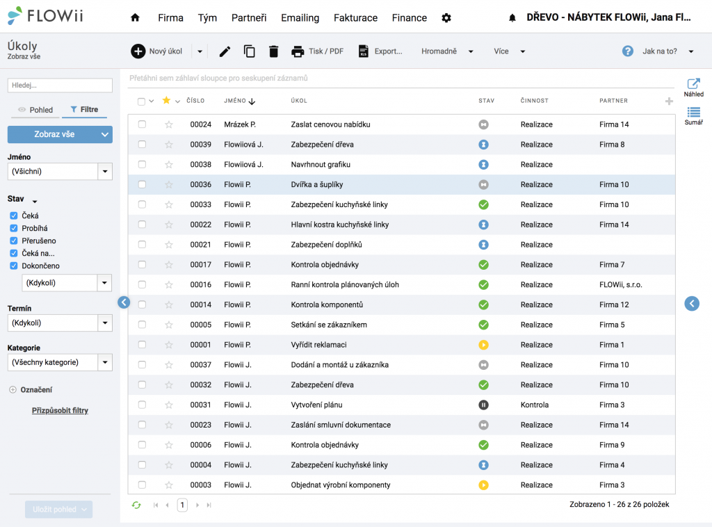
Task: Open the Více dropdown
Action: [509, 51]
